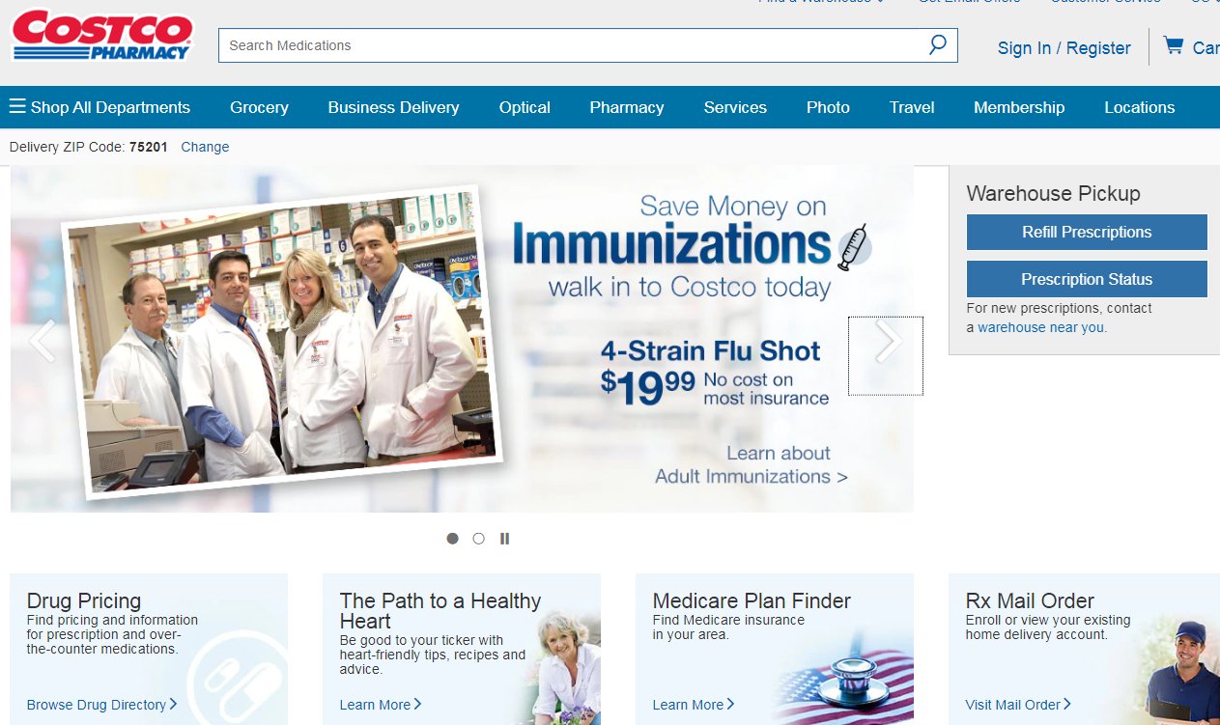Select the first carousel slide dot
Viewport: 1220px width, 725px height.
452,539
